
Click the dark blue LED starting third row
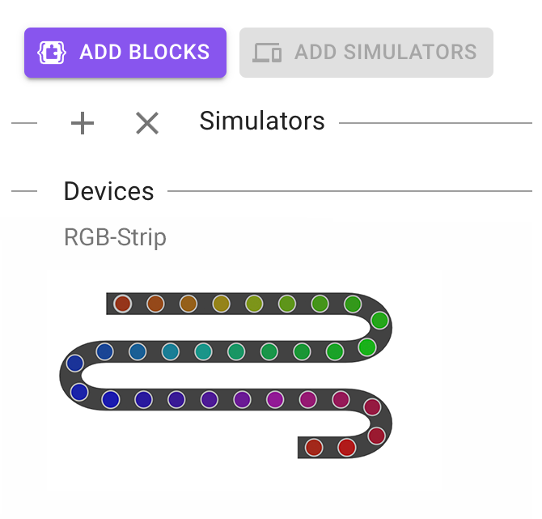[x=111, y=399]
